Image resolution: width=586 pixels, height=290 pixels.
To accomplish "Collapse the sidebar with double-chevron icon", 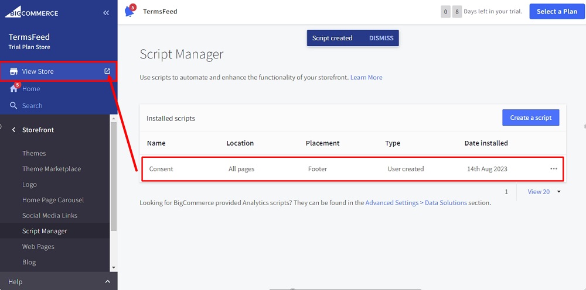I will coord(106,13).
